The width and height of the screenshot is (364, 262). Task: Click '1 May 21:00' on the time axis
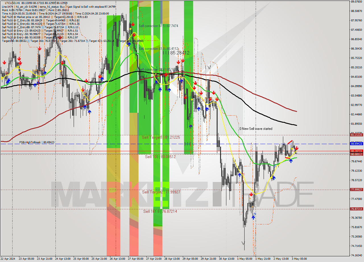tap(263, 259)
